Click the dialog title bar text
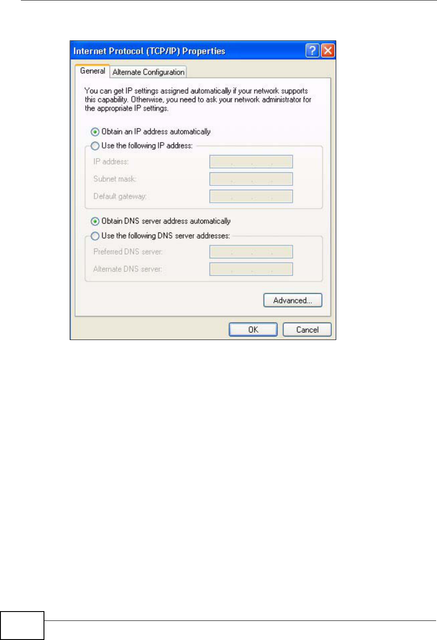Viewport: 437px width, 640px height. (149, 51)
